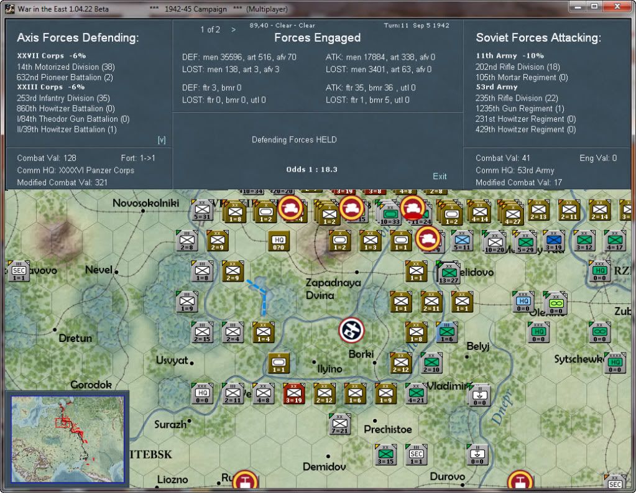This screenshot has height=493, width=636.
Task: Select the green XXXX HQ near Sytschewka
Action: (x=615, y=362)
